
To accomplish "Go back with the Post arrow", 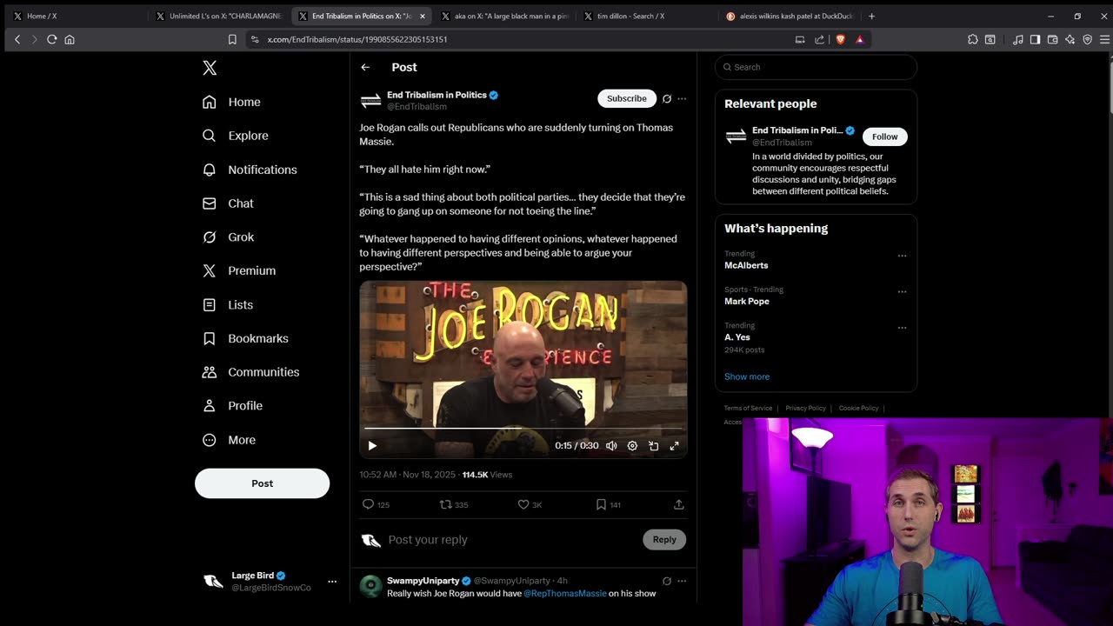I will click(365, 67).
